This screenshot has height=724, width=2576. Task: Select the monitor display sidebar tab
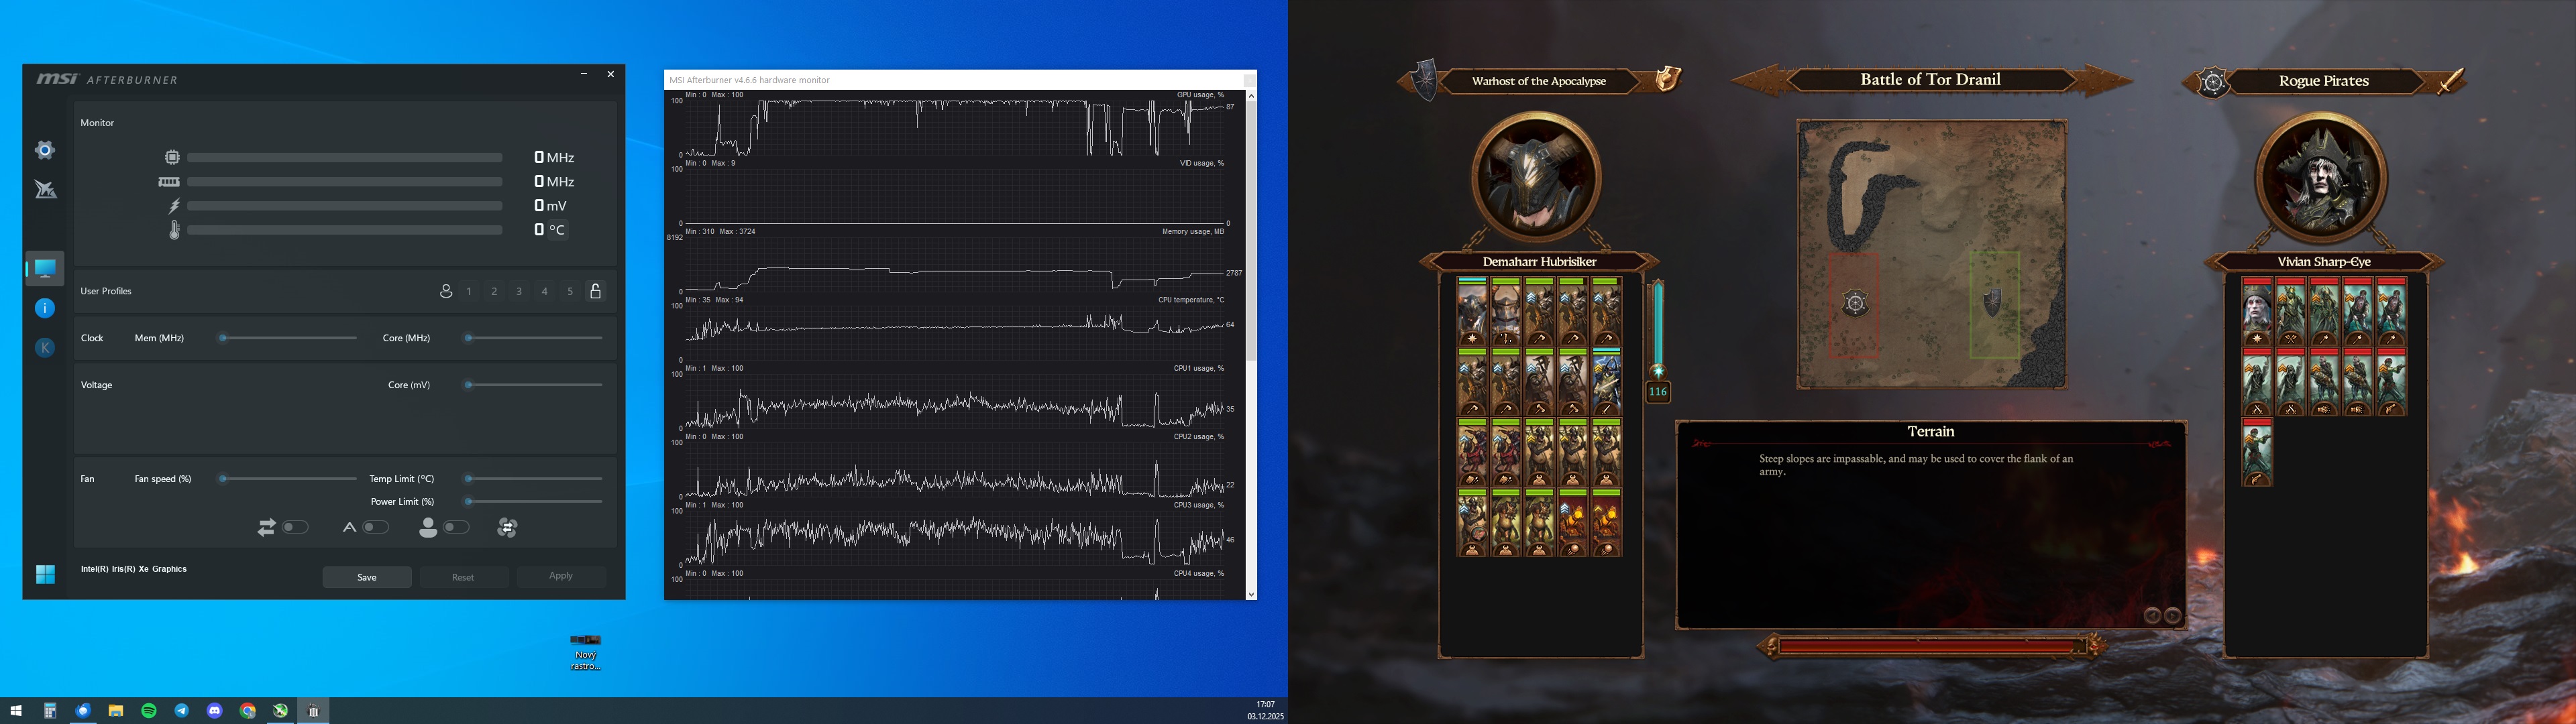[45, 268]
